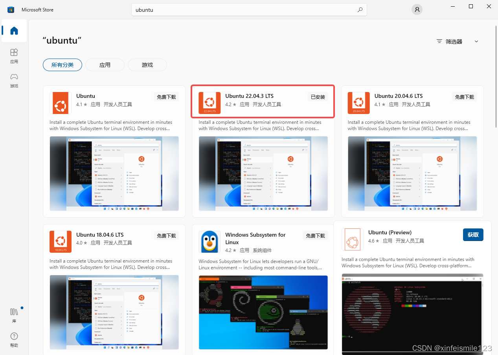The height and width of the screenshot is (355, 498).
Task: Open the Home sidebar icon
Action: pos(14,31)
